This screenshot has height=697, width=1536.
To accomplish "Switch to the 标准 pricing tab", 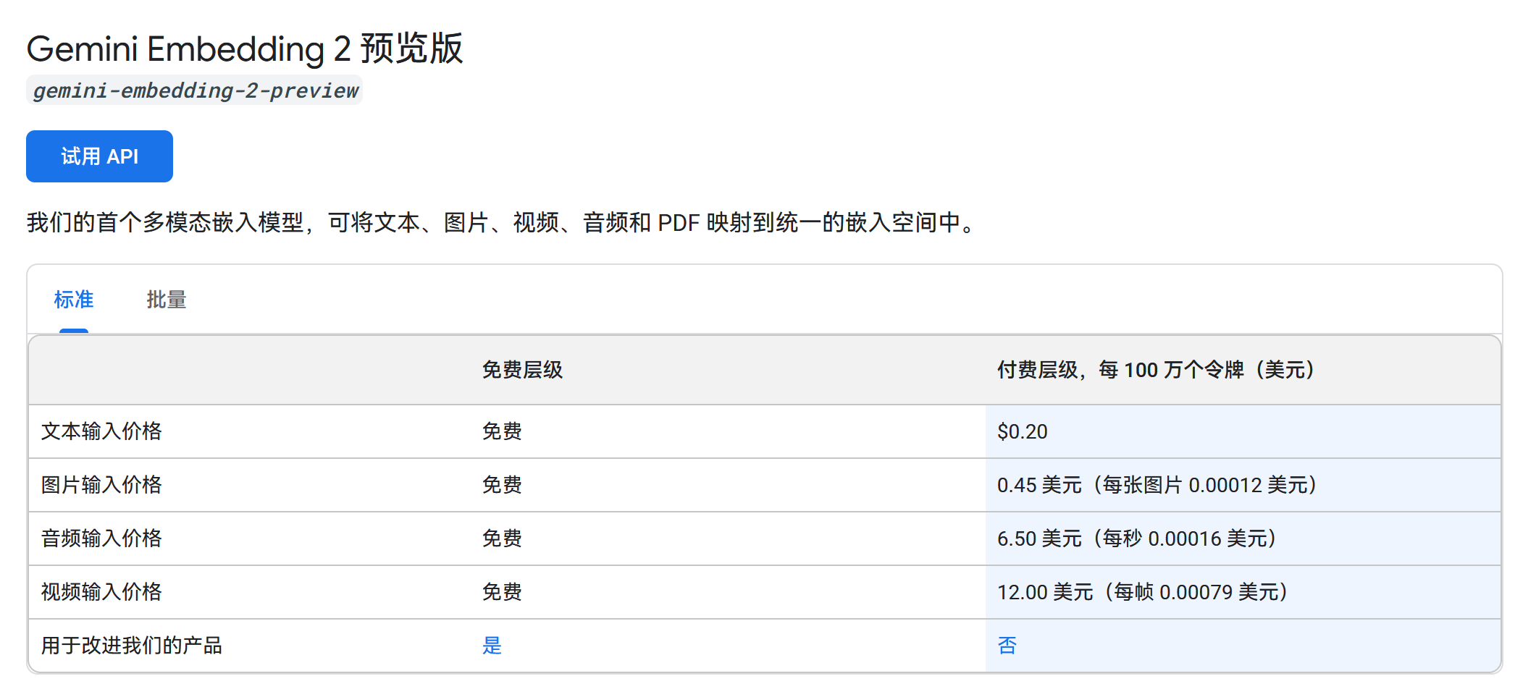I will (74, 300).
